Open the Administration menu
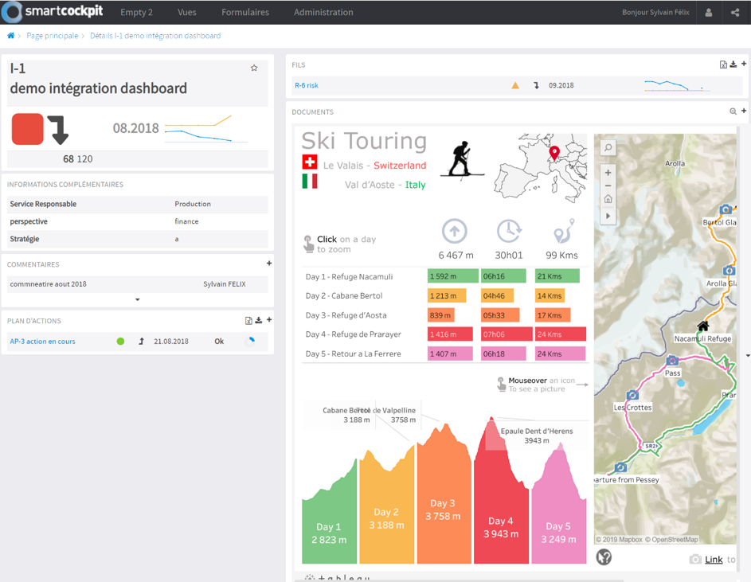 (323, 13)
